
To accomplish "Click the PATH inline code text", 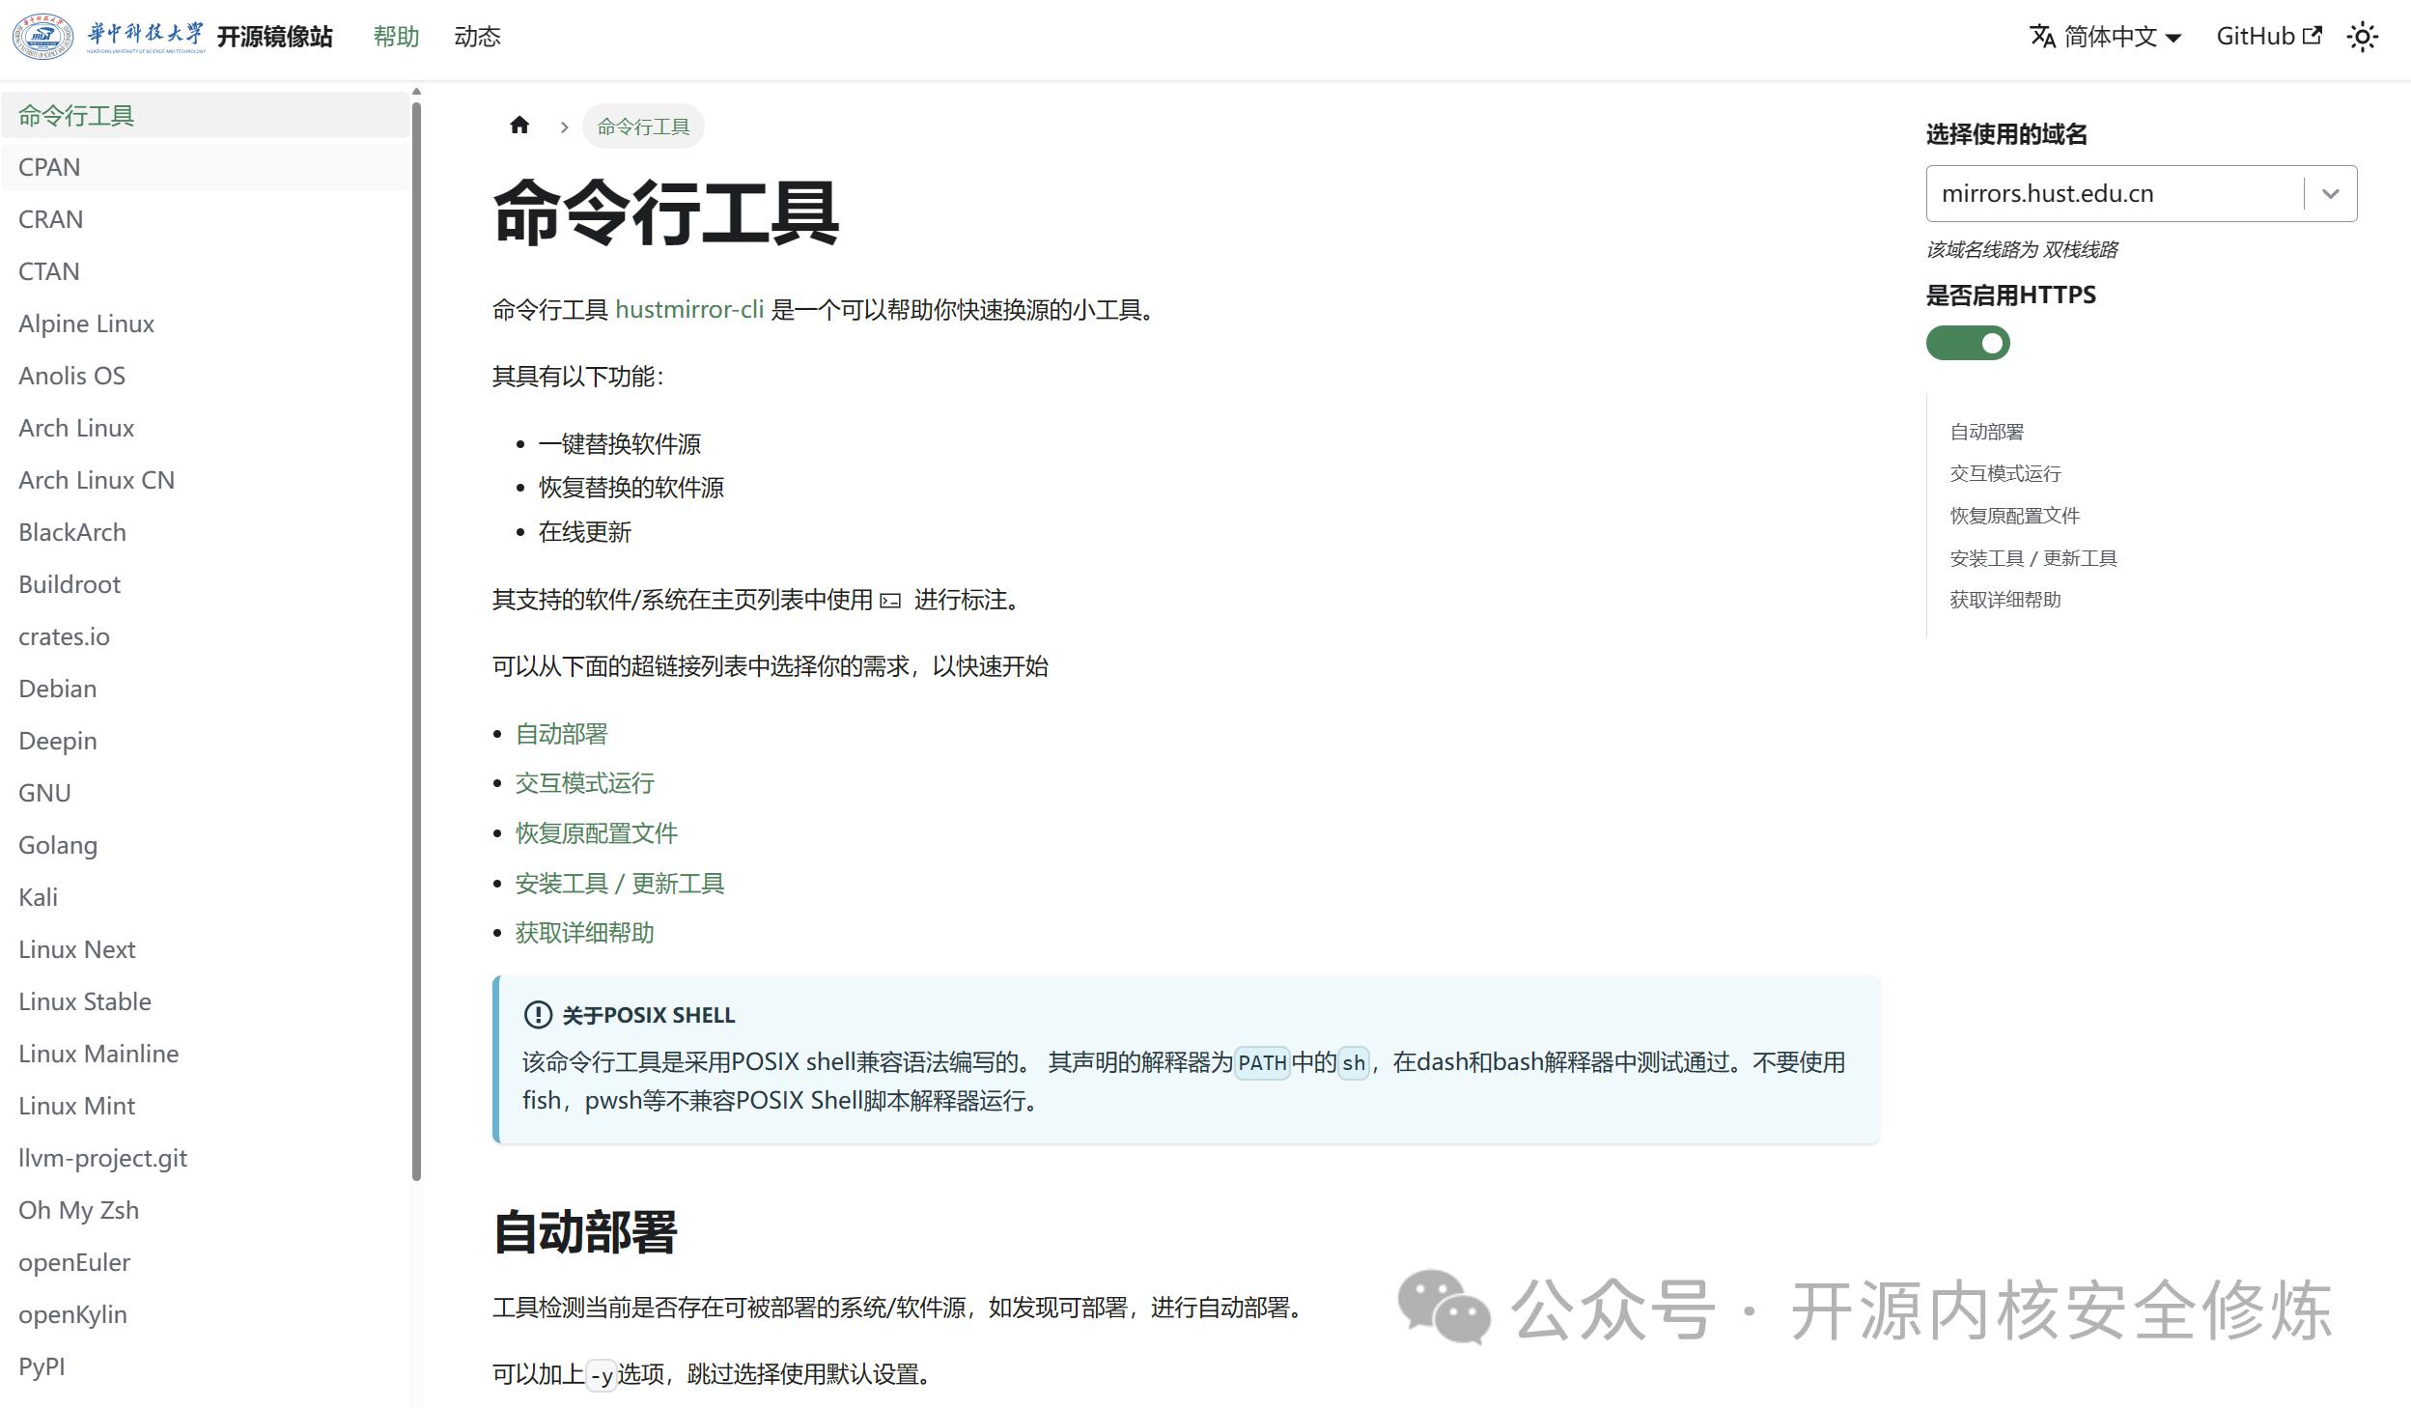I will [1262, 1062].
